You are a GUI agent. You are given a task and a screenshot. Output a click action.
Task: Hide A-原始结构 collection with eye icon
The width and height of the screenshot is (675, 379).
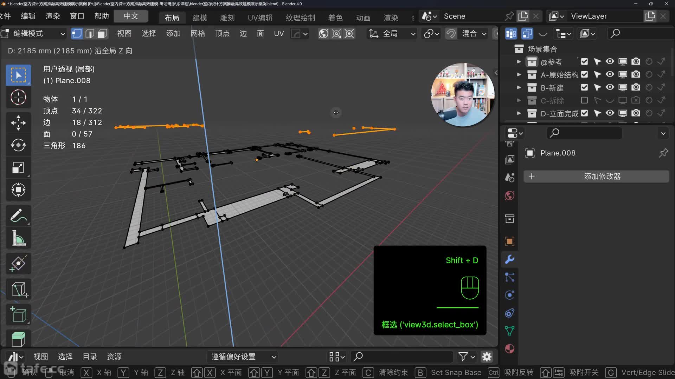(x=610, y=74)
